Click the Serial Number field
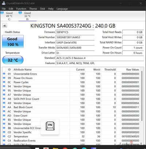Screen dimensions: 146x149 [x=75, y=37]
